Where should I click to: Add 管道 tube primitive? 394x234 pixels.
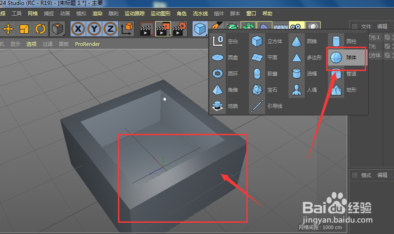click(x=344, y=74)
